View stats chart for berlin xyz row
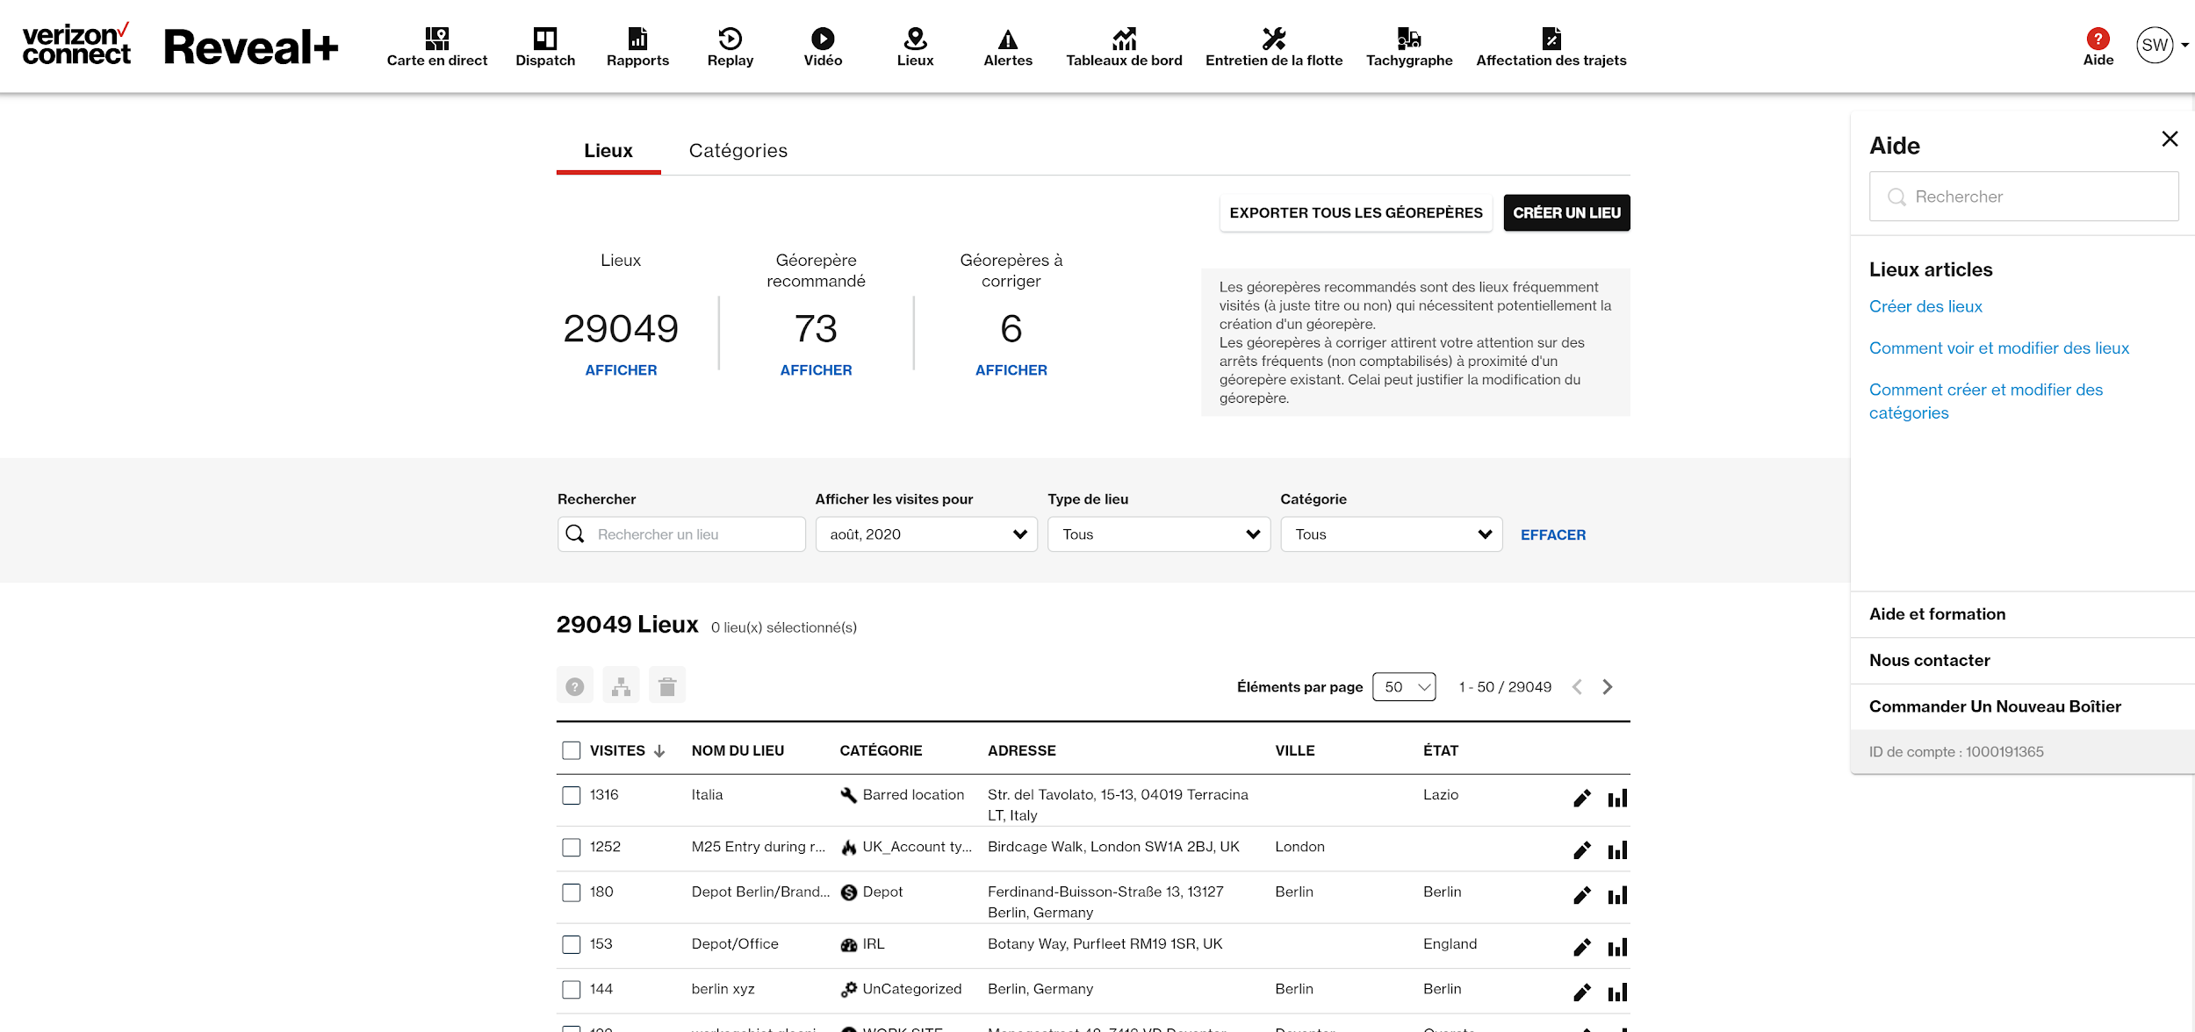This screenshot has height=1032, width=2195. coord(1617,993)
